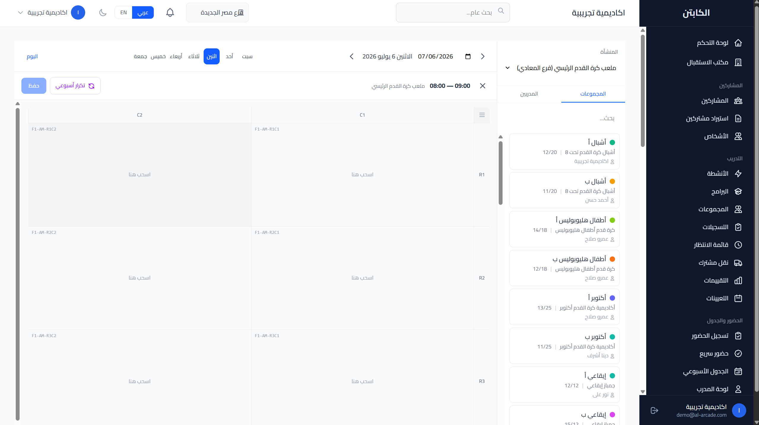Screen dimensions: 759x425
Task: Switch language to EN
Action: (x=123, y=12)
